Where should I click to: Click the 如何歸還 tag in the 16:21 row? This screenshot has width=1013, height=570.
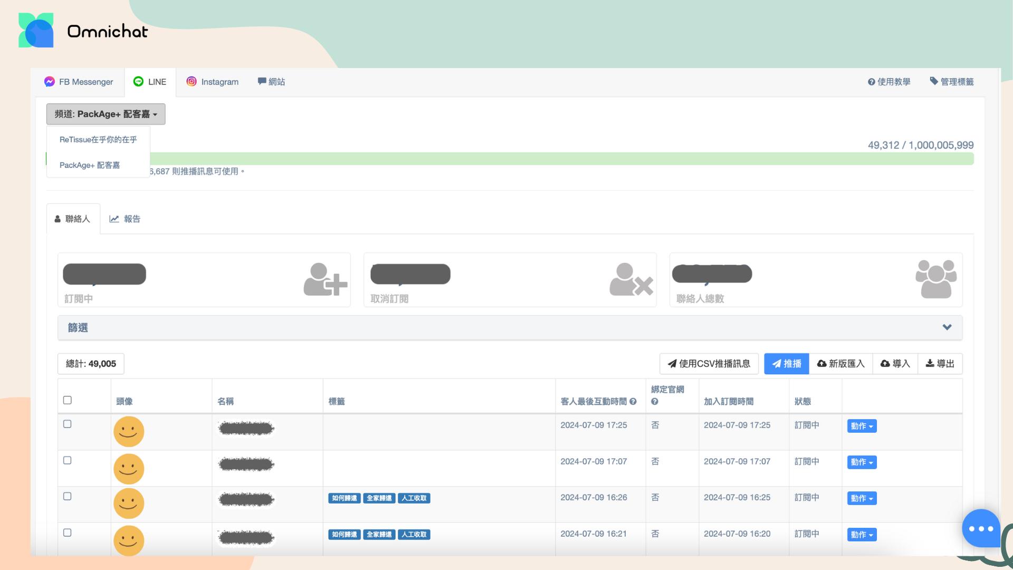(345, 535)
